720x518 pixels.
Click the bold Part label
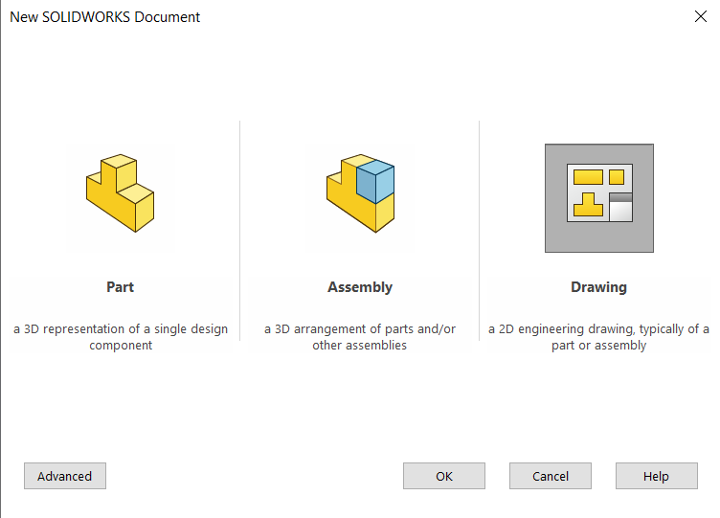click(x=120, y=287)
